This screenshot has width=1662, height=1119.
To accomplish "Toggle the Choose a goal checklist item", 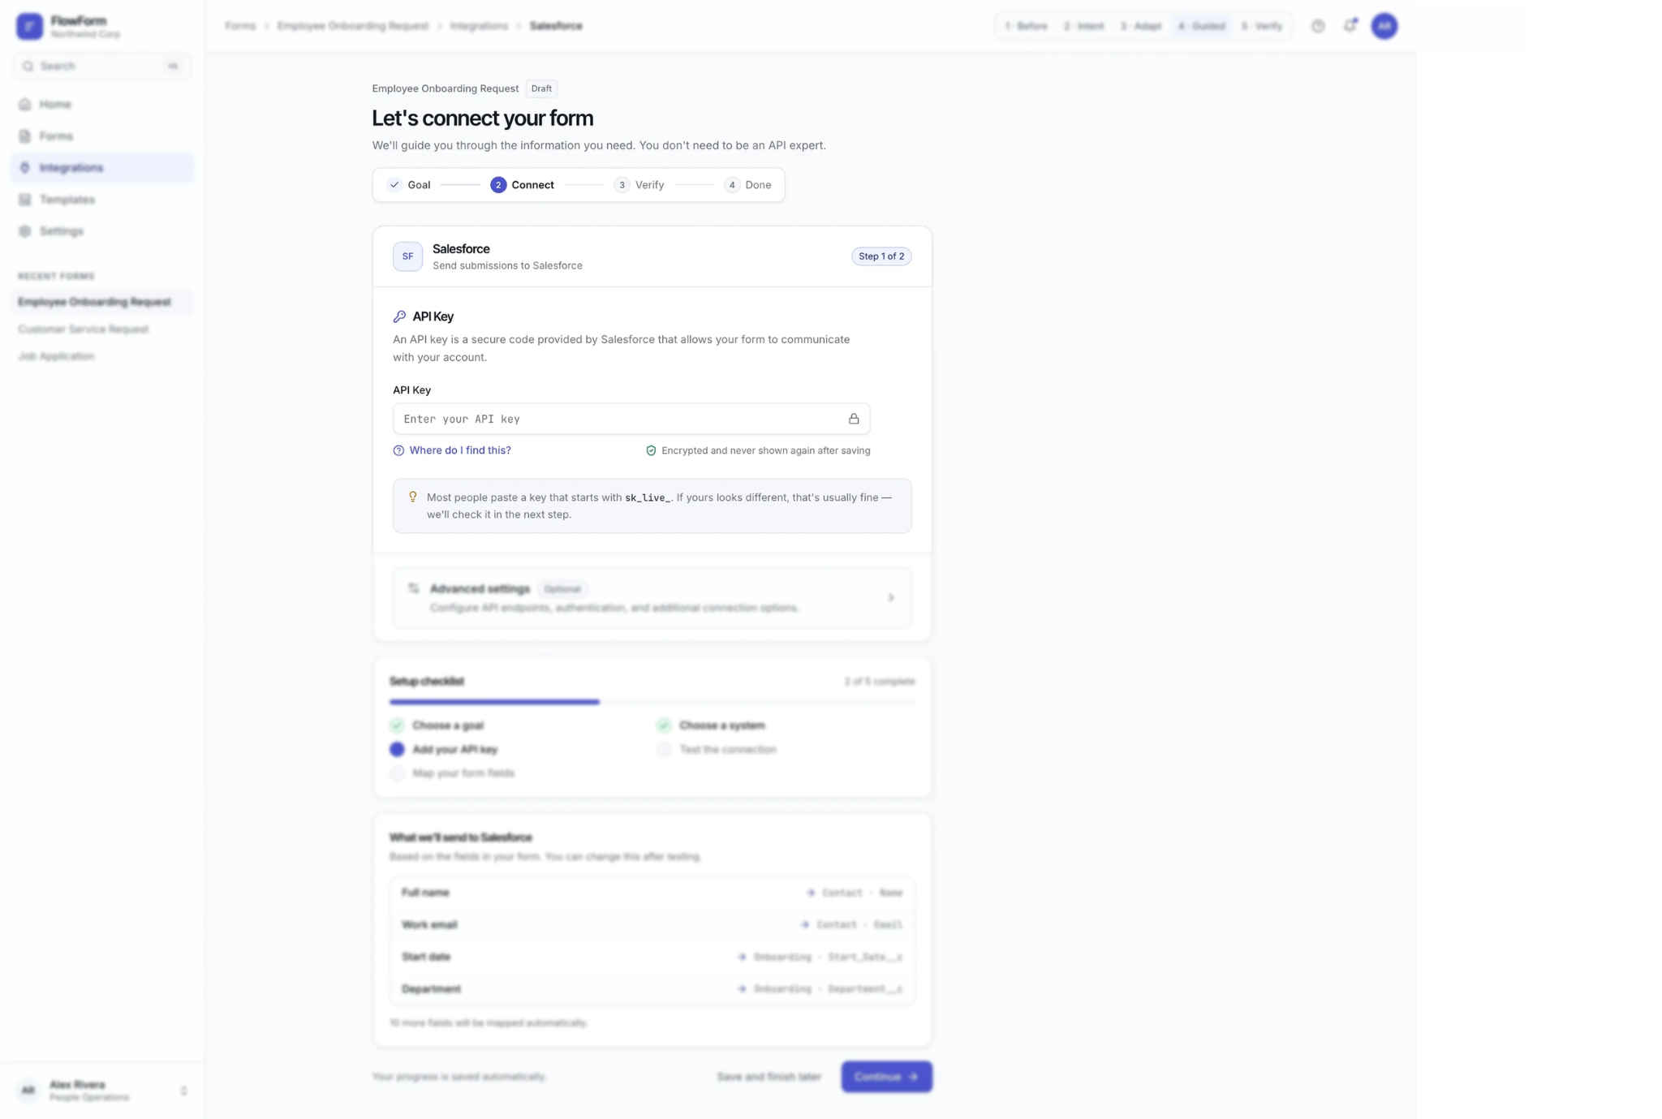I will (437, 725).
